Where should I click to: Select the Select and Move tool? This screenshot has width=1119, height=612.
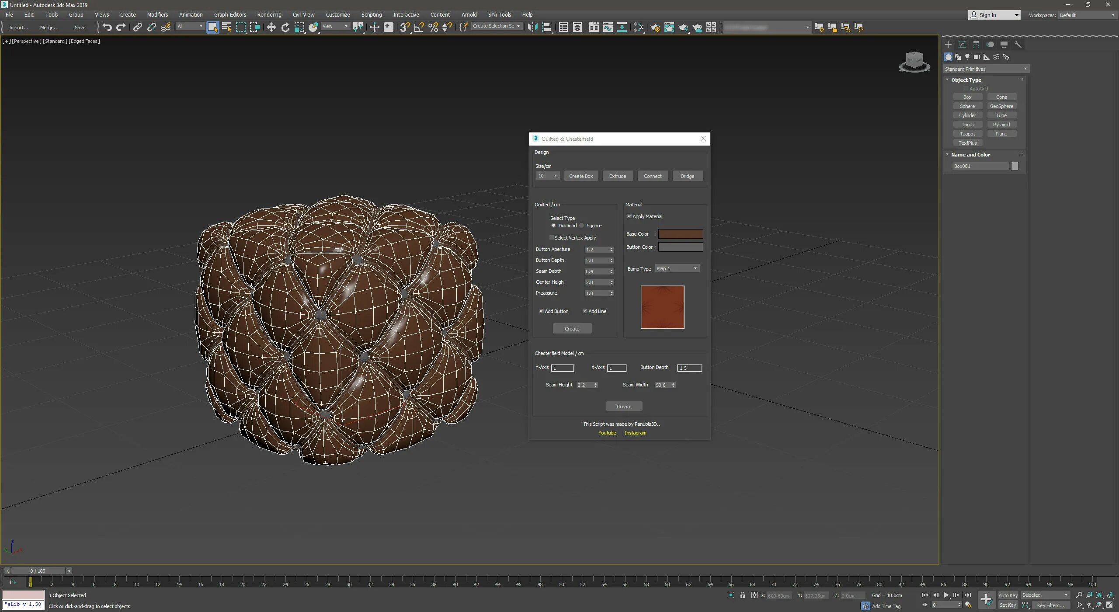(x=272, y=27)
